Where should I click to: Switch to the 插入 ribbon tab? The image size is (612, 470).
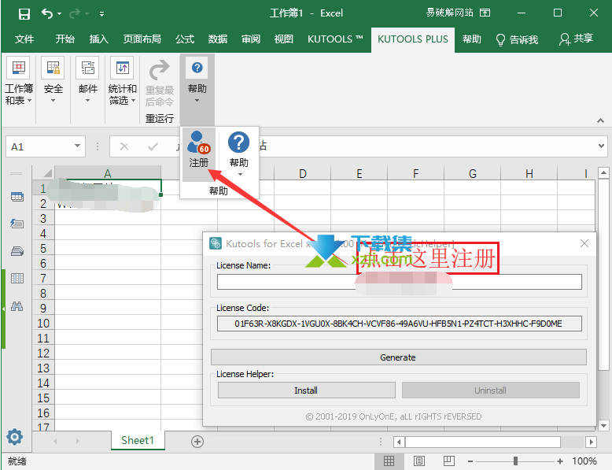[99, 39]
